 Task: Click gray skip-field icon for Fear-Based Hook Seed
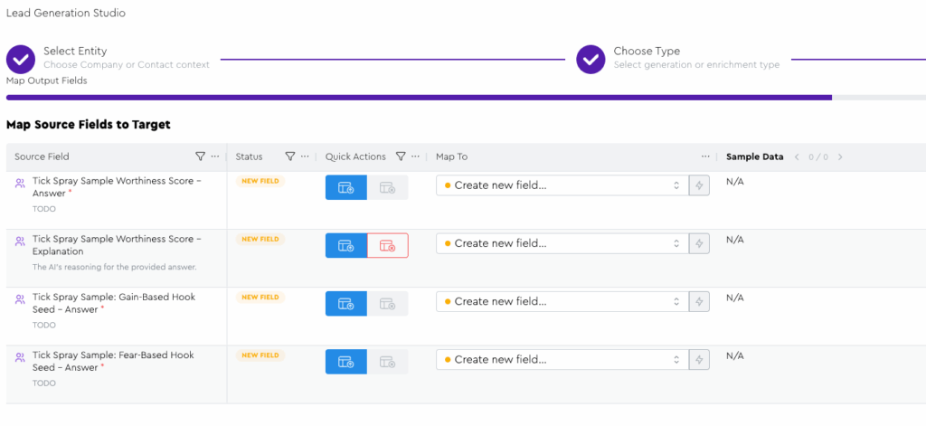(387, 361)
